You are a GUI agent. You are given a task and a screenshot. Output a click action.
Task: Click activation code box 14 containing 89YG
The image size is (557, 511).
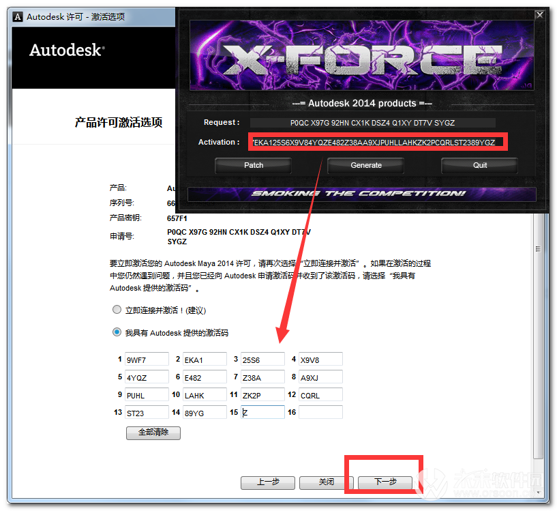205,413
